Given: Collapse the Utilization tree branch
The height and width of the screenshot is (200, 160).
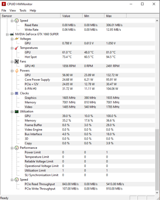Looking at the screenshot, I should [12, 112].
